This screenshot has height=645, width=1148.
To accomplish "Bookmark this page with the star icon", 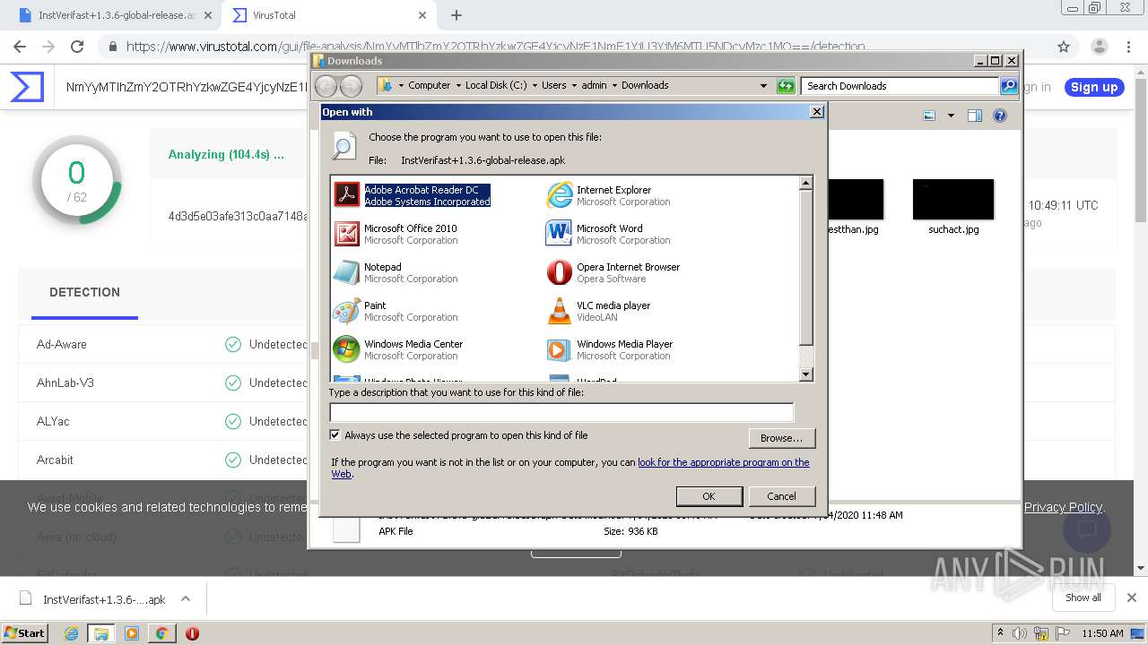I will coord(1064,47).
